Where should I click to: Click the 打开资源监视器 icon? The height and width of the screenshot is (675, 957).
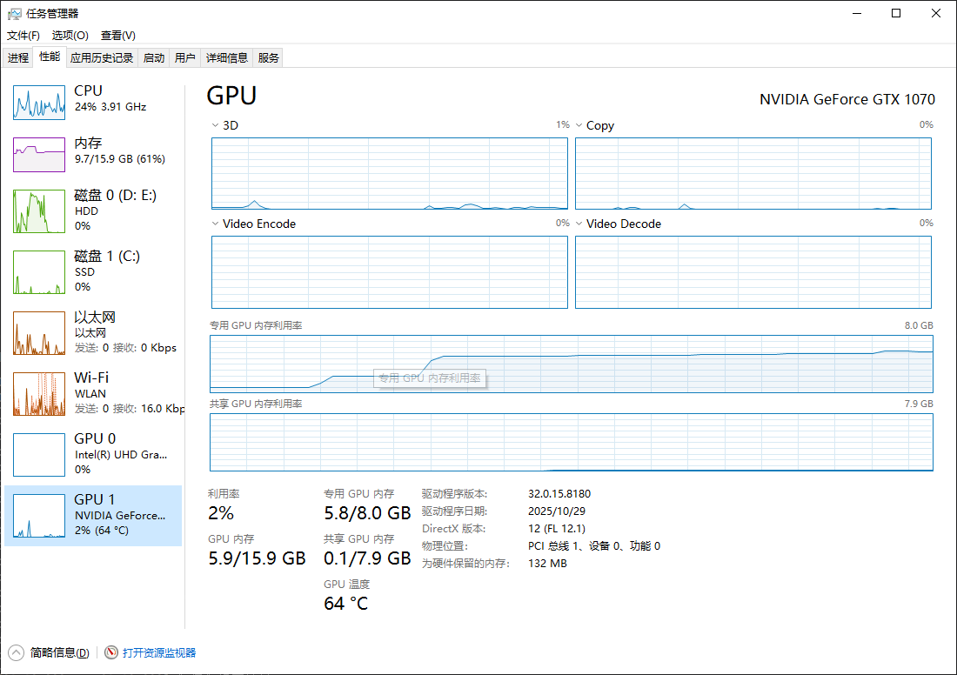click(x=111, y=652)
